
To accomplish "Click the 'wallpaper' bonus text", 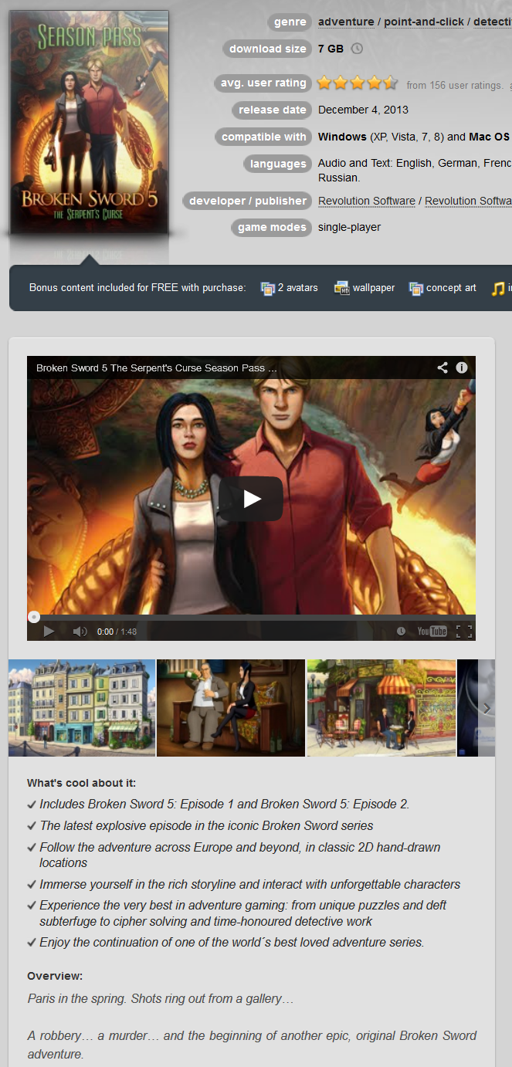I will pyautogui.click(x=374, y=288).
